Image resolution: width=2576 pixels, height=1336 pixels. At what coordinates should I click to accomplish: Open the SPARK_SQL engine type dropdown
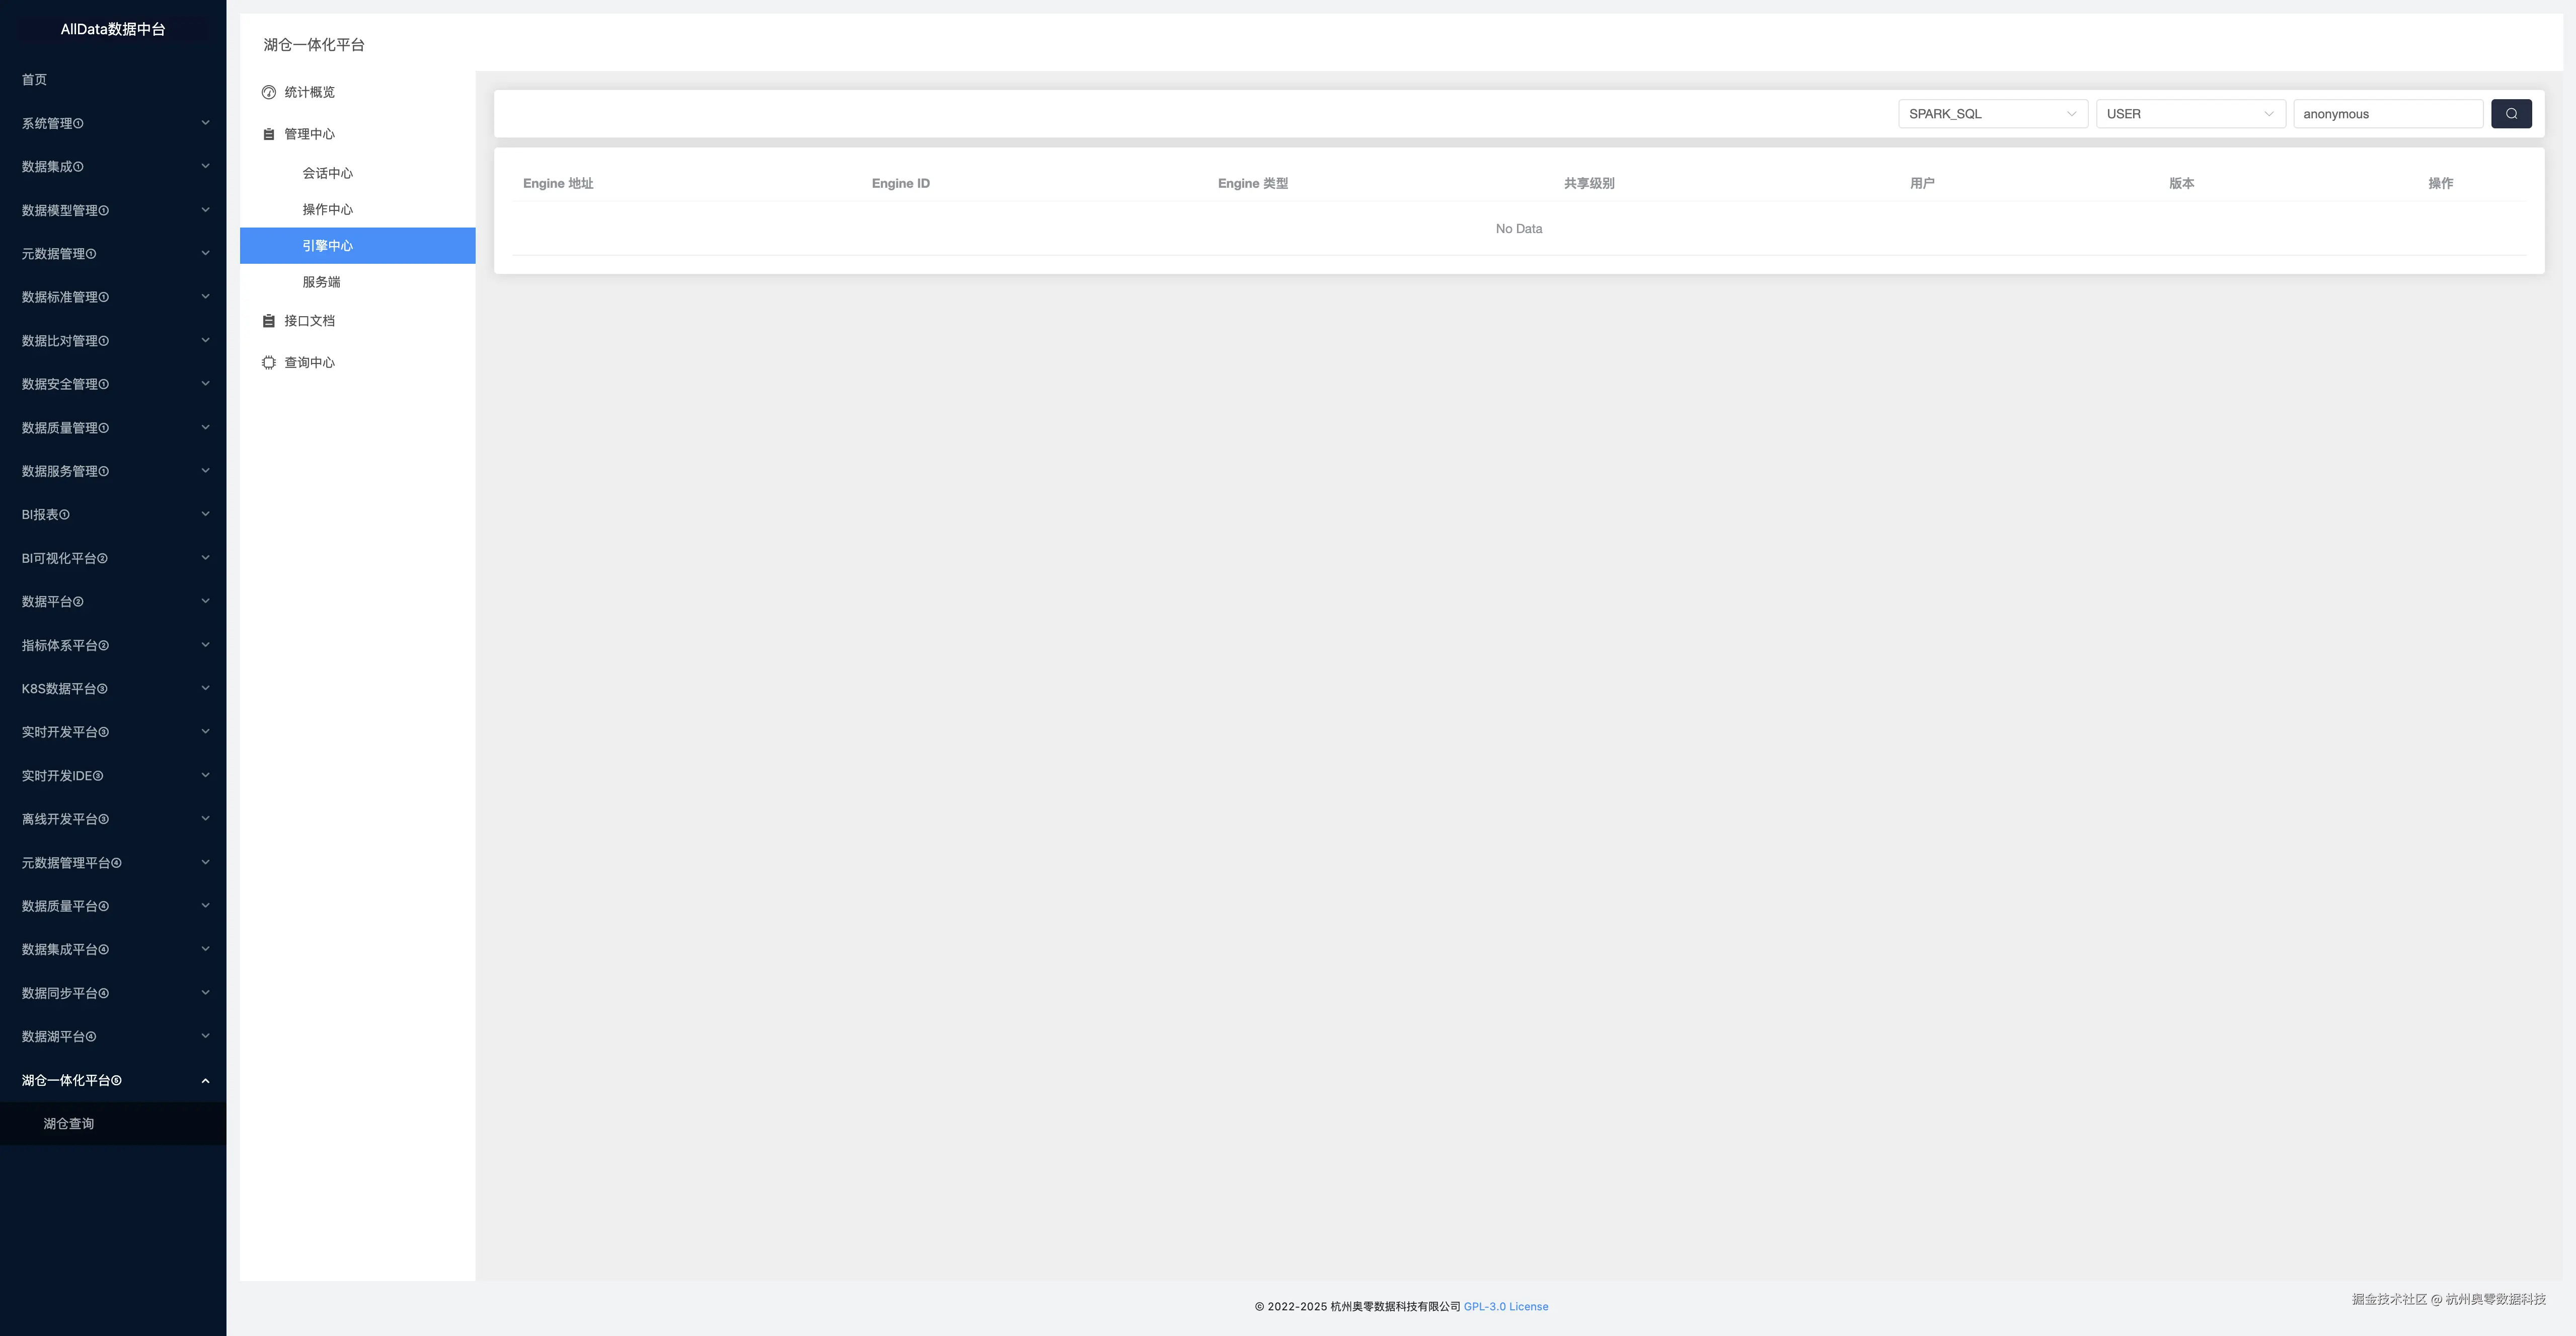coord(1992,114)
